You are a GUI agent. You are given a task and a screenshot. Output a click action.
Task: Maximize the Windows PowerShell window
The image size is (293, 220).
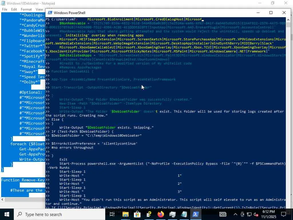pyautogui.click(x=271, y=13)
